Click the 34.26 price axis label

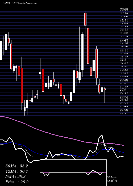(124, 47)
